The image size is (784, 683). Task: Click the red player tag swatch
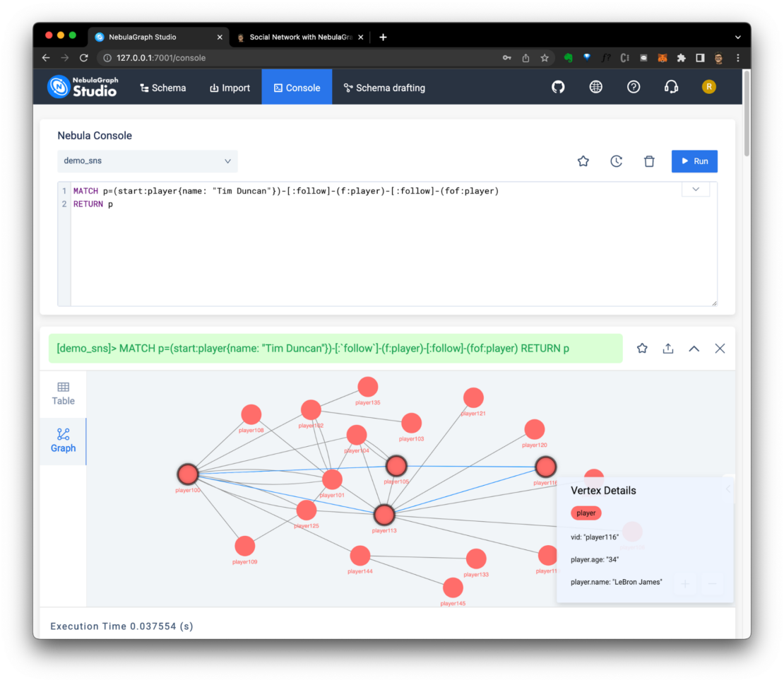point(586,513)
